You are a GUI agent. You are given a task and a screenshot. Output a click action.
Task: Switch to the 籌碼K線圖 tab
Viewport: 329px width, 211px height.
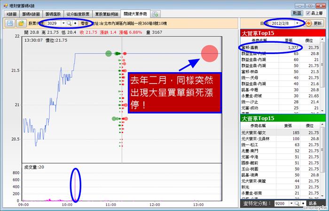pyautogui.click(x=31, y=14)
